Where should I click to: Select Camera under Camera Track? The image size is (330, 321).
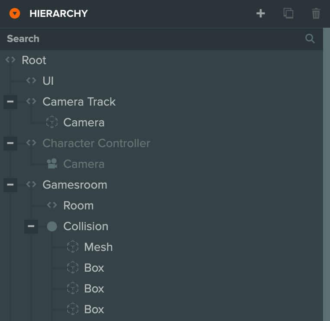[84, 122]
